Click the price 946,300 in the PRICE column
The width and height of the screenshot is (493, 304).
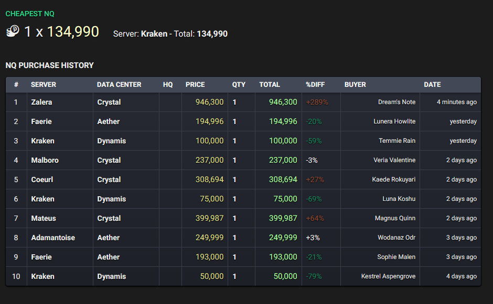209,102
